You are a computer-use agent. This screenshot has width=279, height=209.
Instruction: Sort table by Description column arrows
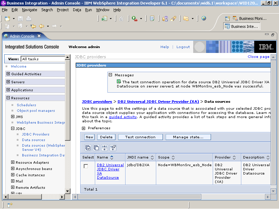pyautogui.click(x=268, y=157)
